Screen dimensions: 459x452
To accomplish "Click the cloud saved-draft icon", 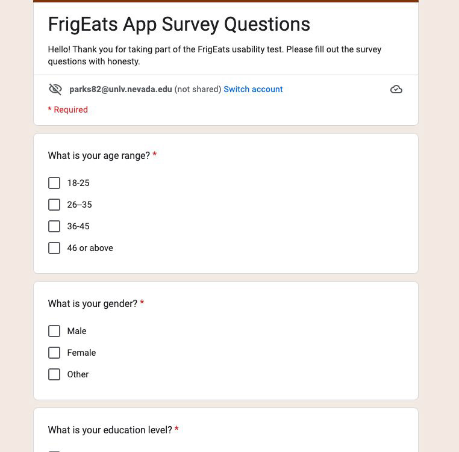I will pyautogui.click(x=396, y=89).
